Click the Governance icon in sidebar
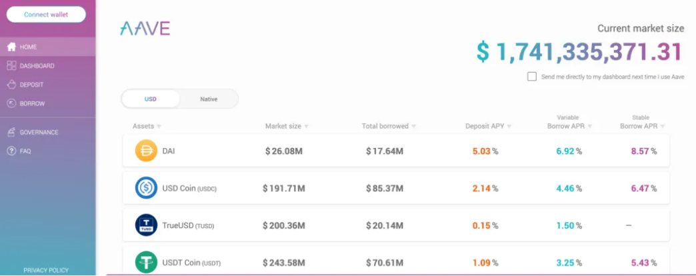Image resolution: width=696 pixels, height=276 pixels. [x=11, y=132]
